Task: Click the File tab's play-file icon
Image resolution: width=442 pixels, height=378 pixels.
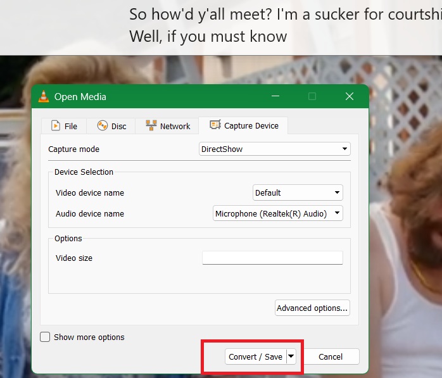Action: click(56, 126)
